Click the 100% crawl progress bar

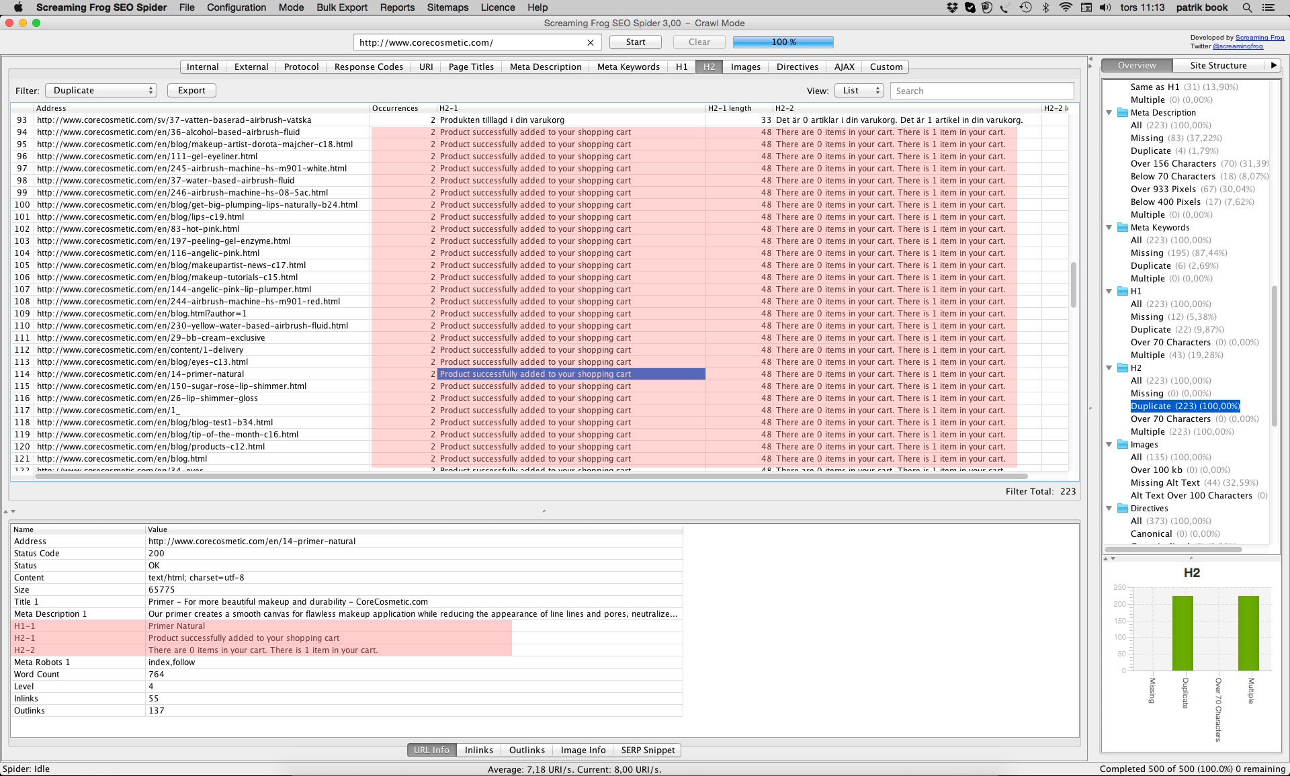[x=783, y=42]
